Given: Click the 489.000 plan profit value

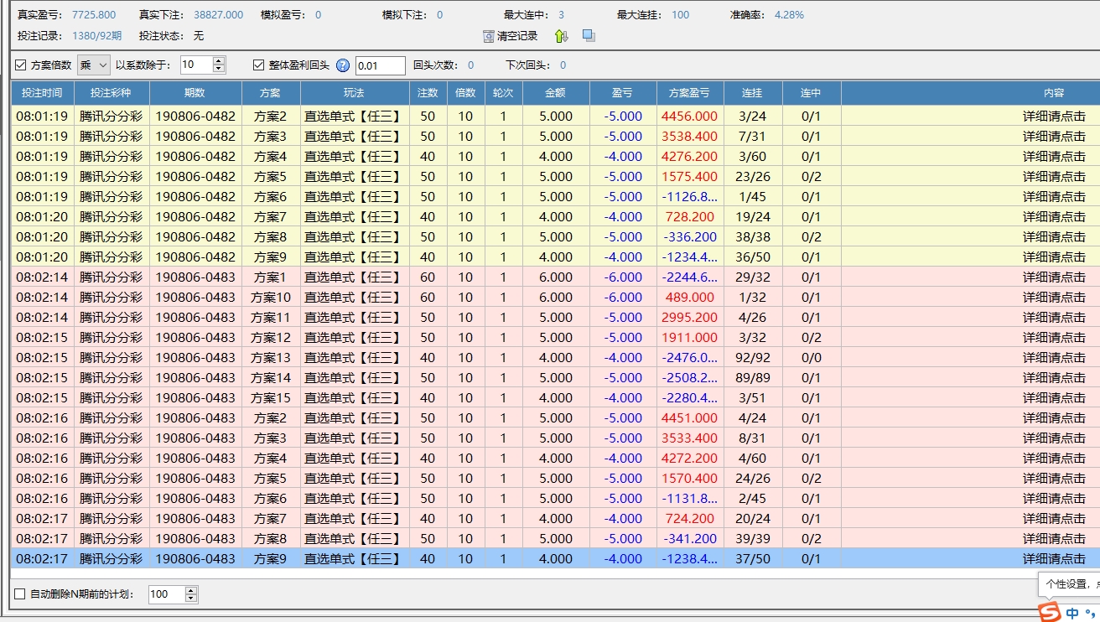Looking at the screenshot, I should click(690, 298).
